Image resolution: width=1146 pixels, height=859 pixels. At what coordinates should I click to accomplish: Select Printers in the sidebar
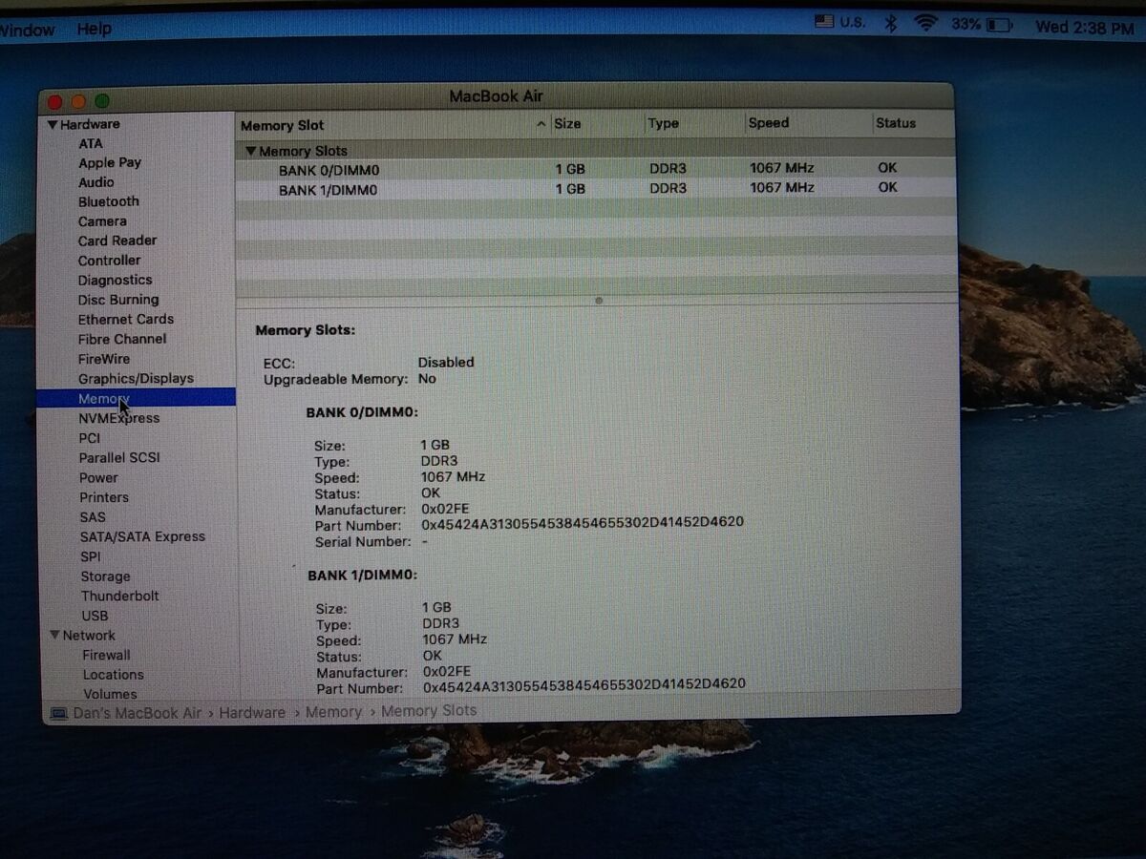(104, 497)
